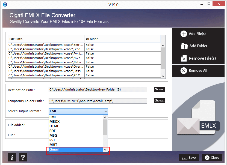Select the file row ending in Betr
The height and width of the screenshot is (165, 227).
(x=84, y=45)
